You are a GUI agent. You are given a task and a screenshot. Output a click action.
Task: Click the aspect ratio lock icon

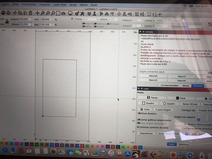(6, 21)
